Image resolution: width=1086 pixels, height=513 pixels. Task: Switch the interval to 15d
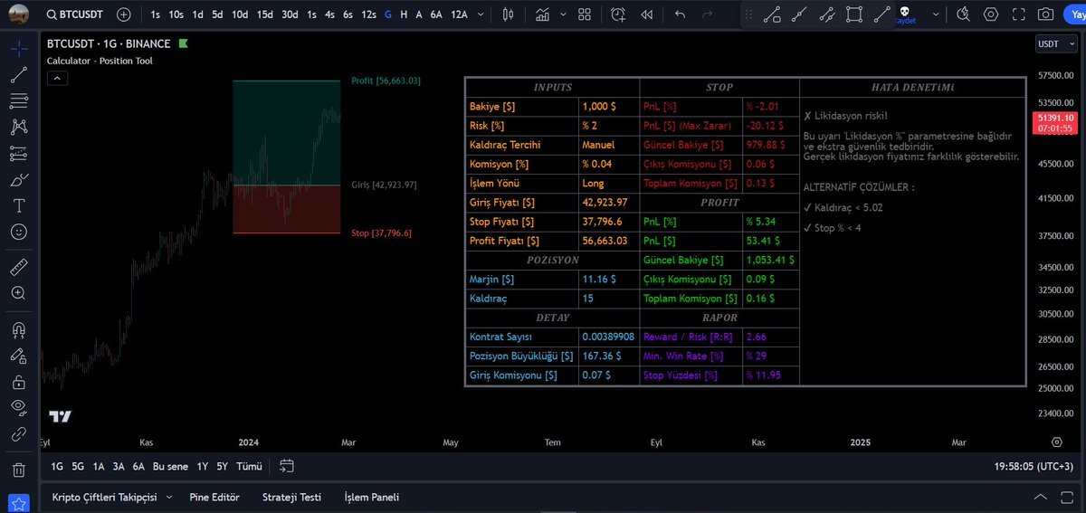pos(264,14)
